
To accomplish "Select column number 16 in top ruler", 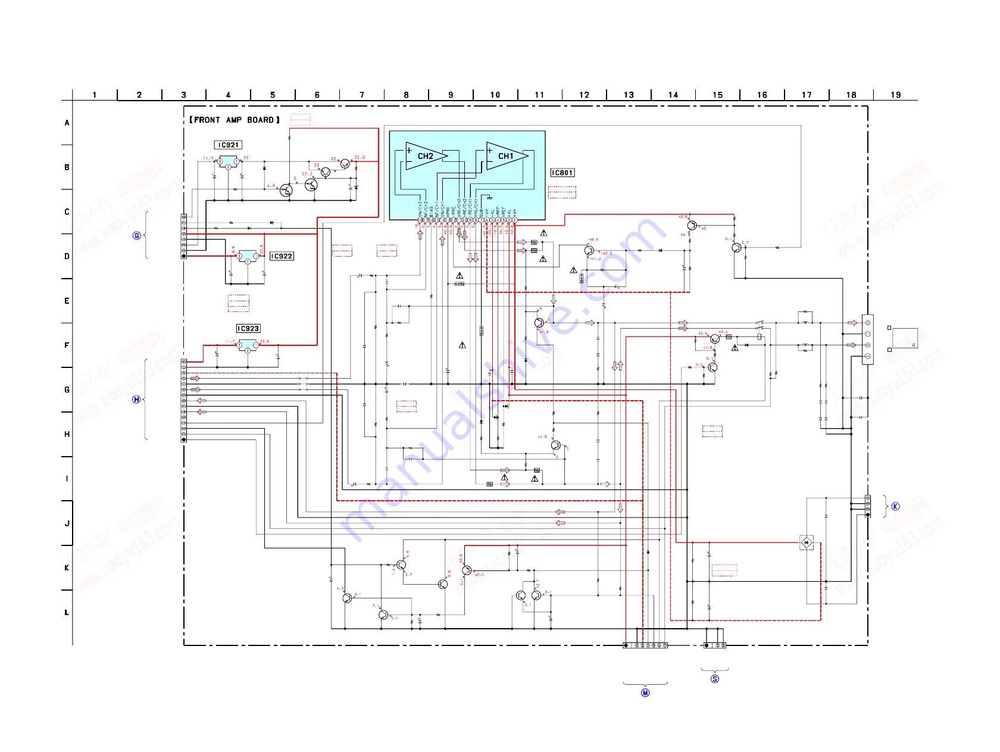I will coord(762,95).
